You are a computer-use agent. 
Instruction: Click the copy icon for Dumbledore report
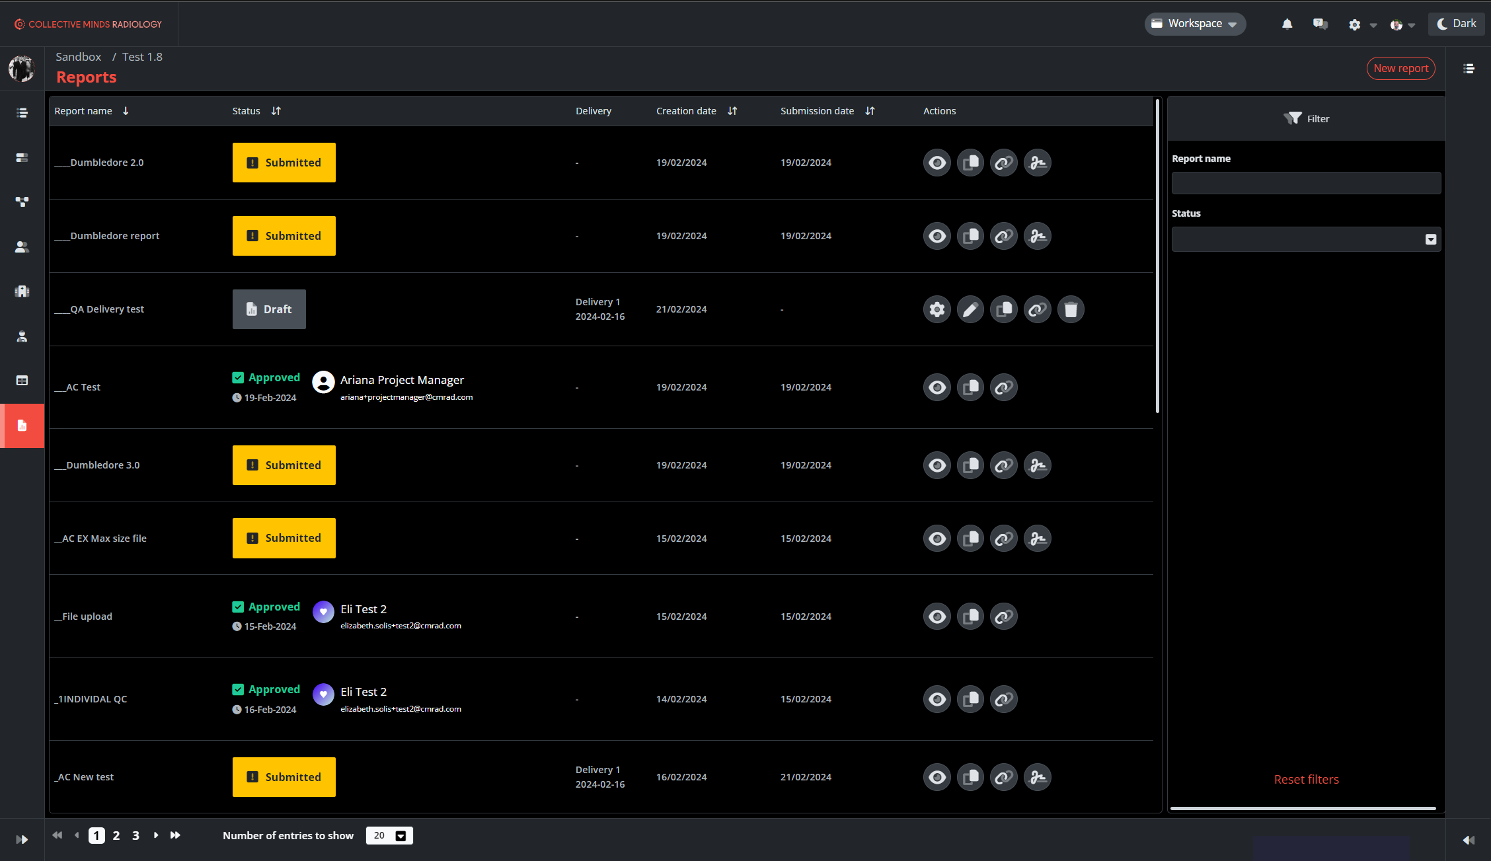[970, 236]
